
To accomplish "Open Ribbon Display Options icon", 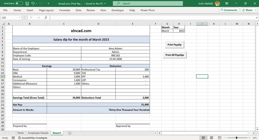I will click(227, 3).
